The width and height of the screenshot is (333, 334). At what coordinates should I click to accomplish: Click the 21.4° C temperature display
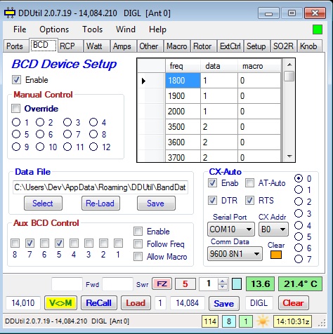(300, 284)
